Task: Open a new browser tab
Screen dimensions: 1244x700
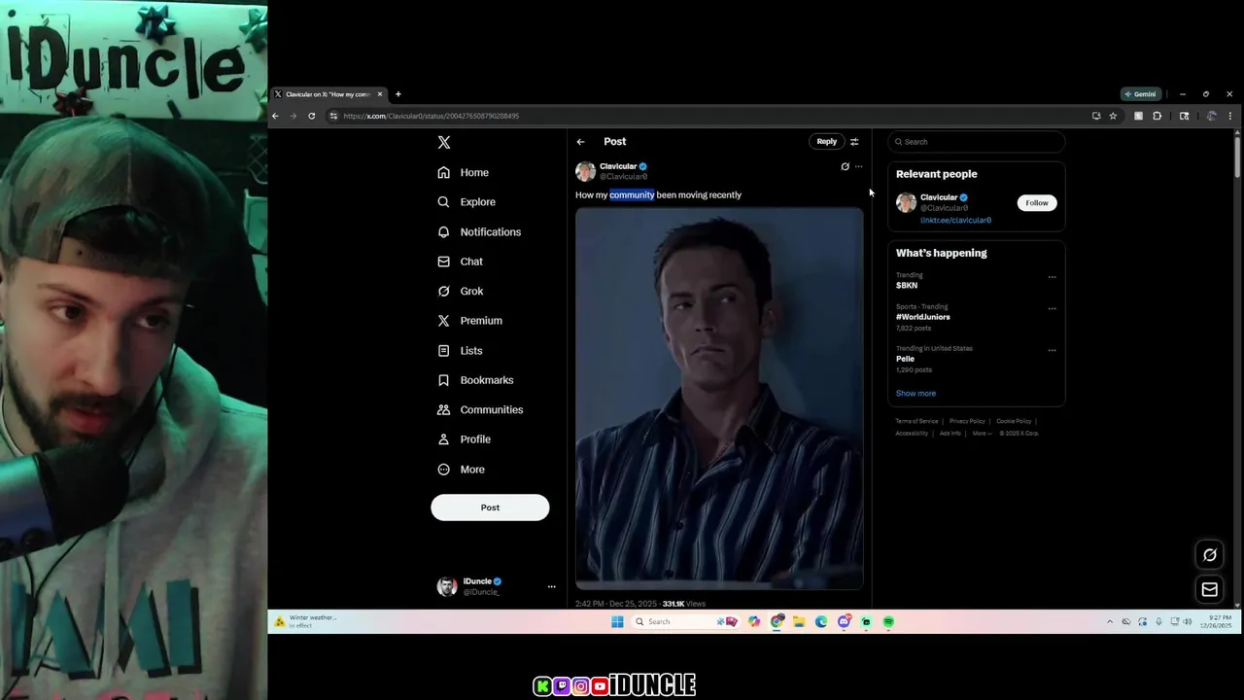Action: tap(397, 94)
